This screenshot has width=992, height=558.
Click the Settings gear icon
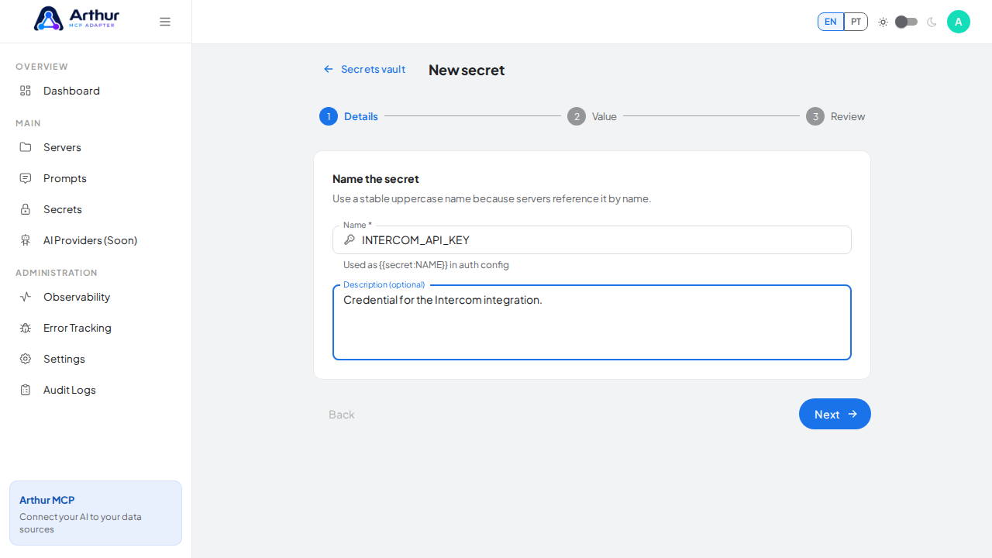pos(26,359)
